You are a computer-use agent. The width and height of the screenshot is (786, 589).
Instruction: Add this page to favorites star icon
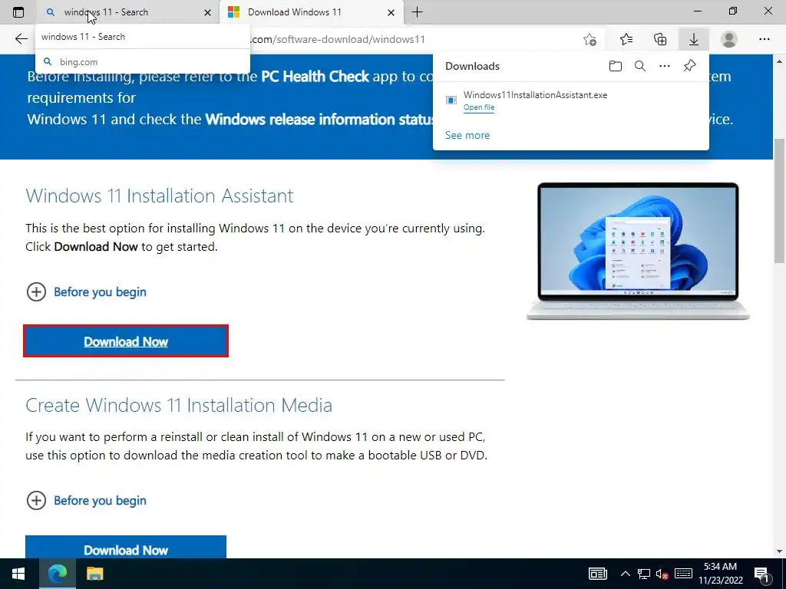(x=590, y=39)
